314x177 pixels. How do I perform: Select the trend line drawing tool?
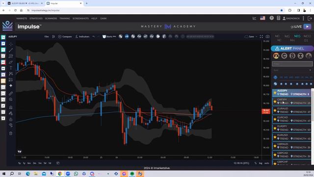[x=11, y=50]
